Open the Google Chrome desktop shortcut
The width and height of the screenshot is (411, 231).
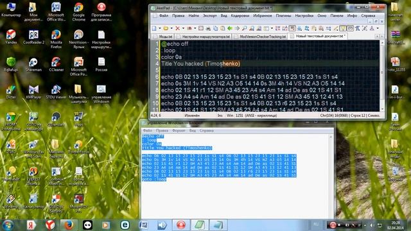(78, 12)
